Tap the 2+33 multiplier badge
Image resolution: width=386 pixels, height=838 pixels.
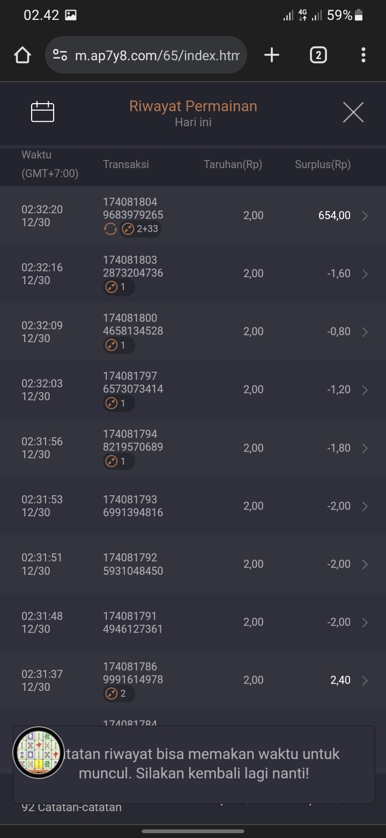141,229
